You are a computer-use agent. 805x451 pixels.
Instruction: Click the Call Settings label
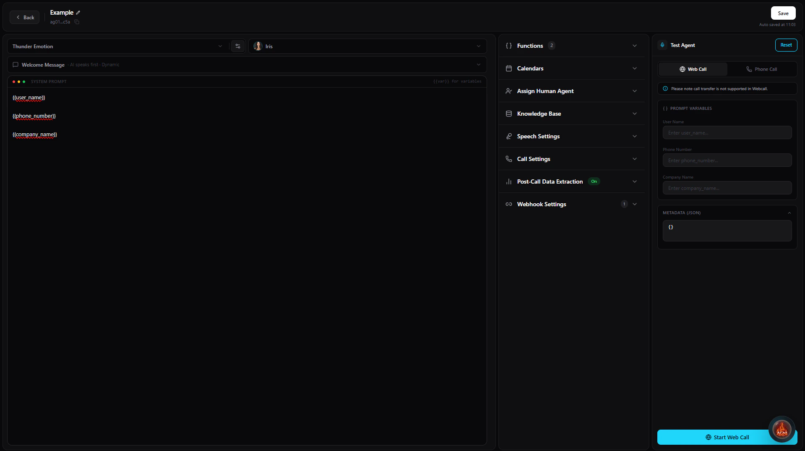534,159
